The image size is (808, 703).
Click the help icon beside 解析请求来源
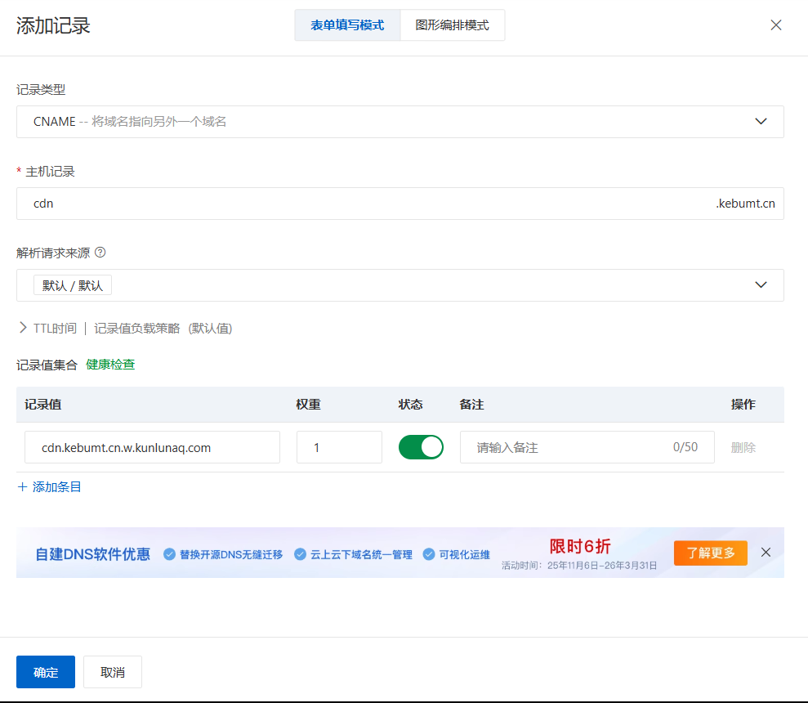point(100,253)
